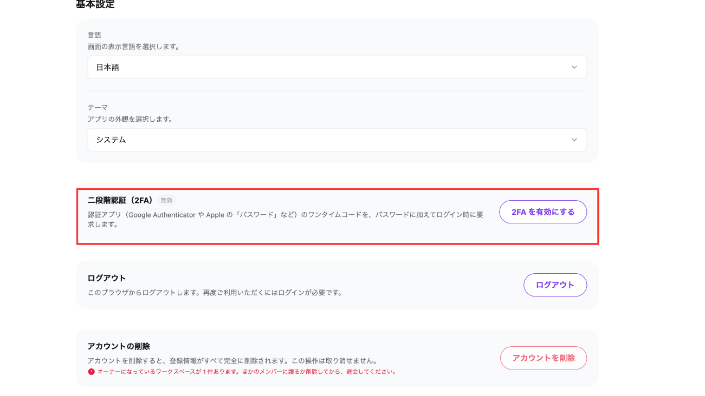Open the テーマ dropdown showing システム
The height and width of the screenshot is (396, 705).
(337, 140)
